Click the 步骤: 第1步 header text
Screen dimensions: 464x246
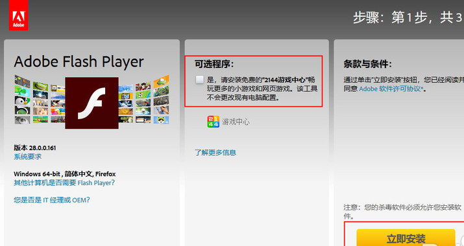point(408,17)
